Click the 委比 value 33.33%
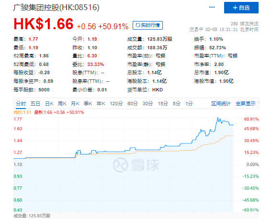 pos(96,65)
